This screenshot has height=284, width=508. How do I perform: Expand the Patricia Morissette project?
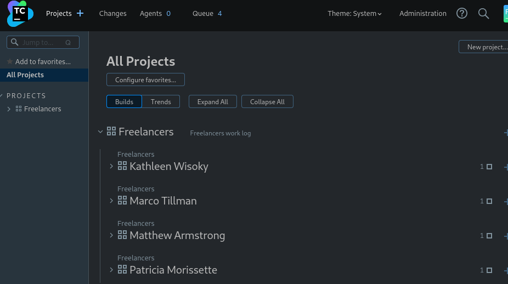(111, 270)
